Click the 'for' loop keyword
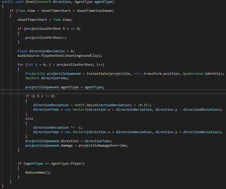The height and width of the screenshot is (189, 226). pos(21,65)
